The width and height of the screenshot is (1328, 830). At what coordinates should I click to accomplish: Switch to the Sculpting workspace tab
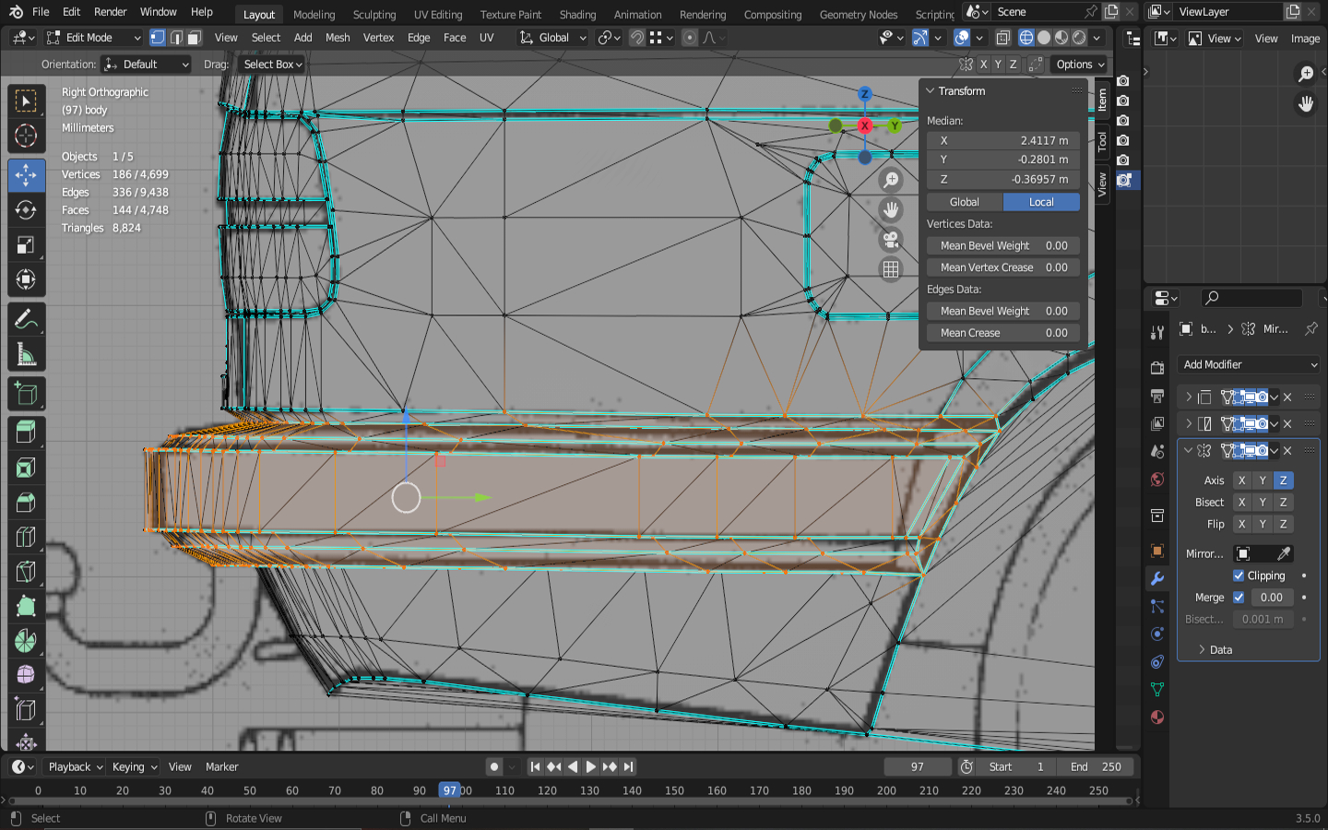click(x=373, y=15)
